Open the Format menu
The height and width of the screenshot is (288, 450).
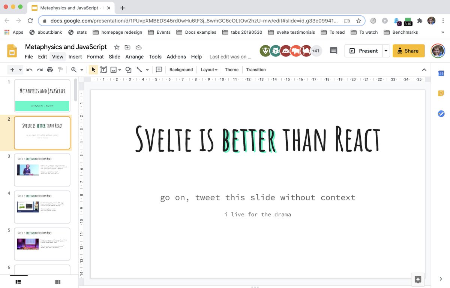point(95,57)
